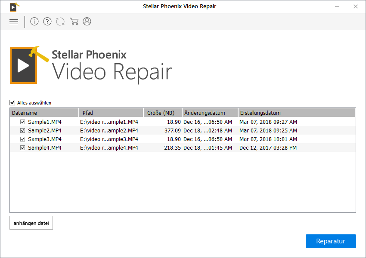Screen dimensions: 366x258
Task: Click Sample1.MP4 modified date Dec 16, ...06:50 AM
Action: [208, 122]
